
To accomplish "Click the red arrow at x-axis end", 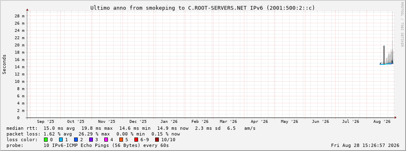I will click(x=395, y=118).
